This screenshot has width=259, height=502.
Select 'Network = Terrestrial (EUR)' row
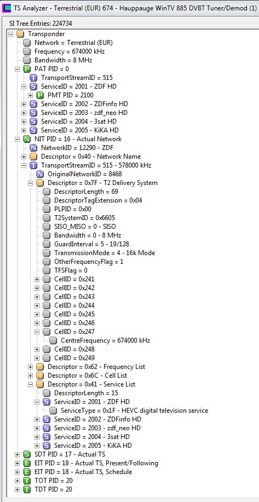coord(73,43)
